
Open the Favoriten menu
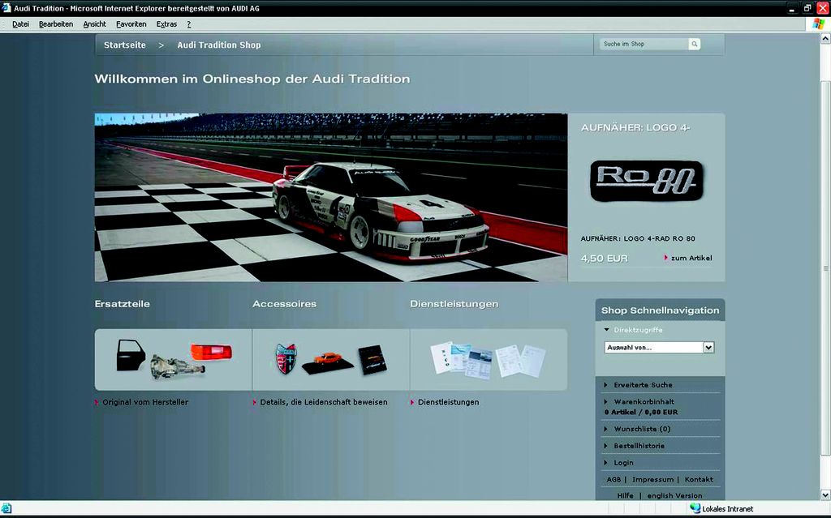pyautogui.click(x=131, y=24)
